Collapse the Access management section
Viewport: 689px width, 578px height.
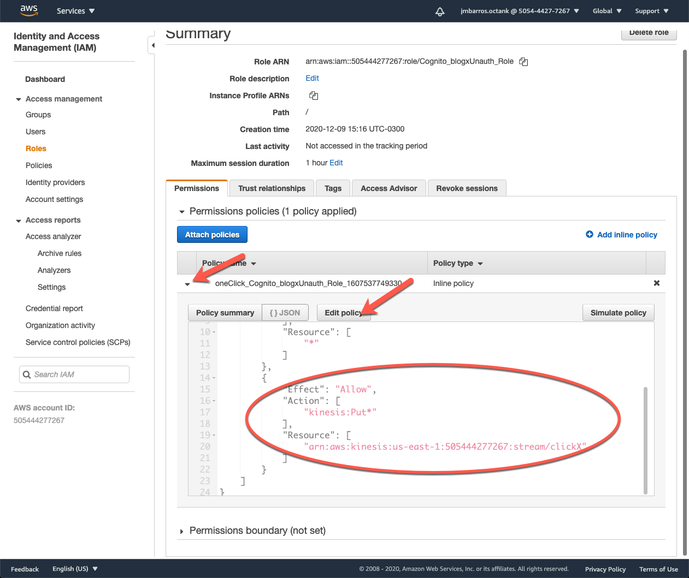click(19, 99)
